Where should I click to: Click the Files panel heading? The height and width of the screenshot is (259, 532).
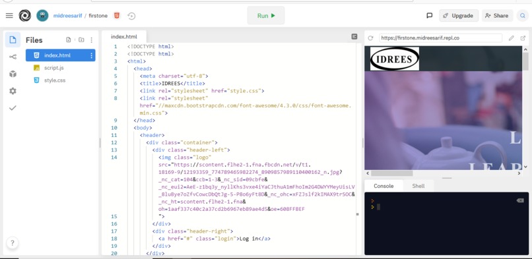34,40
